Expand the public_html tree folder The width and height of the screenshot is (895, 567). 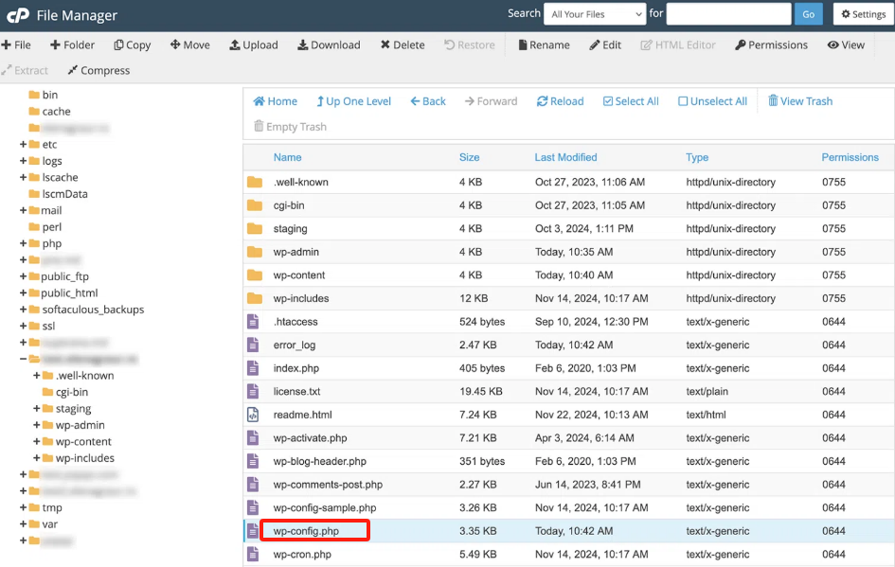point(23,293)
